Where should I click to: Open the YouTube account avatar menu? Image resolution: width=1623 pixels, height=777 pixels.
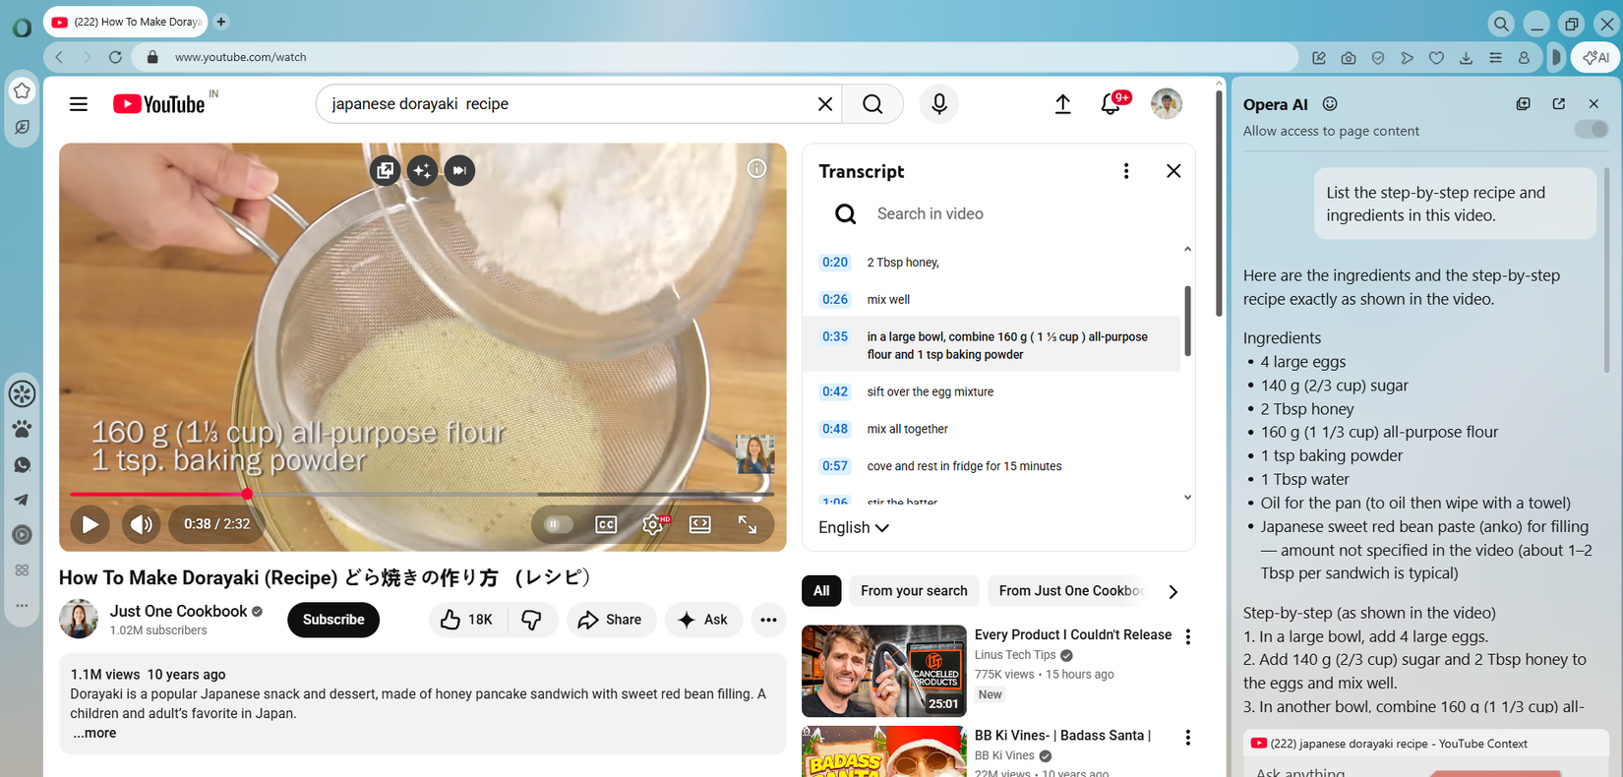pyautogui.click(x=1167, y=104)
